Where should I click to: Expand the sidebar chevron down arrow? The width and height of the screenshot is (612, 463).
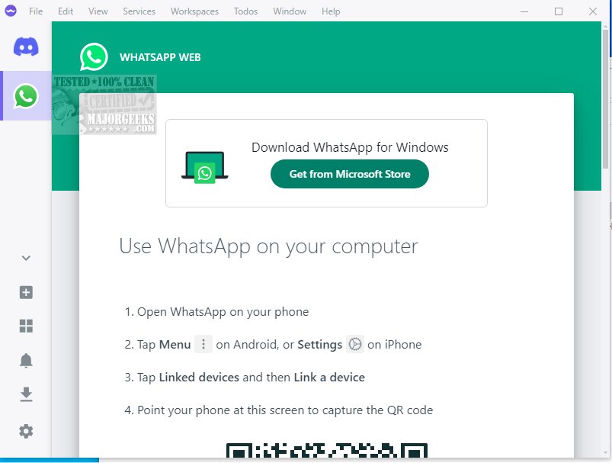(x=26, y=258)
